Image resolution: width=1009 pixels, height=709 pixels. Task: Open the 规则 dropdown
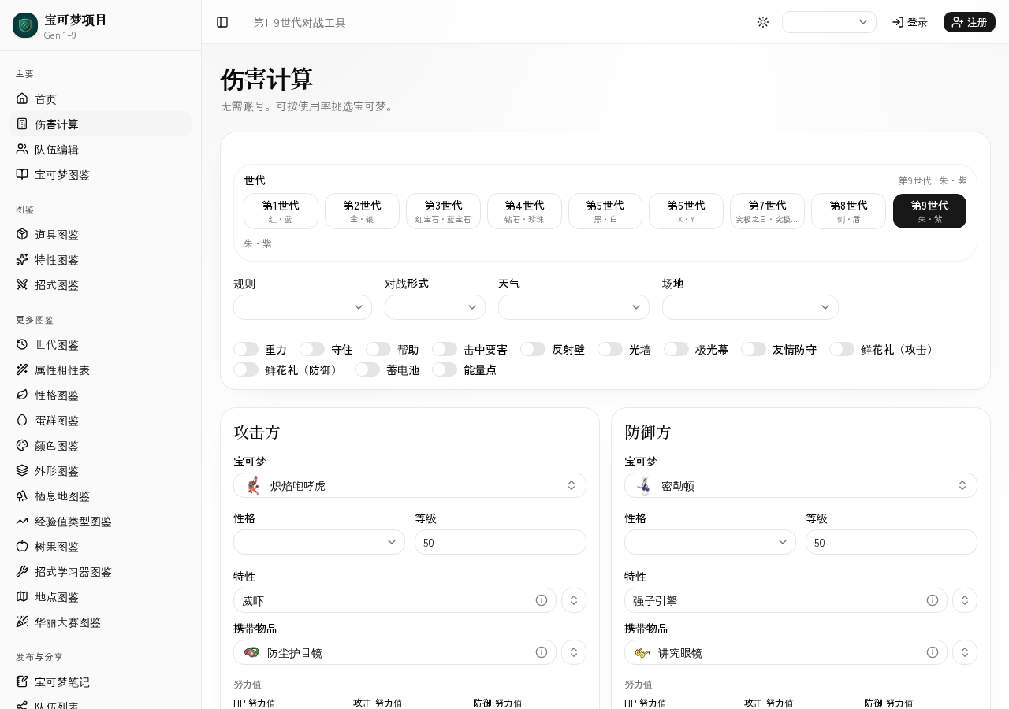303,307
